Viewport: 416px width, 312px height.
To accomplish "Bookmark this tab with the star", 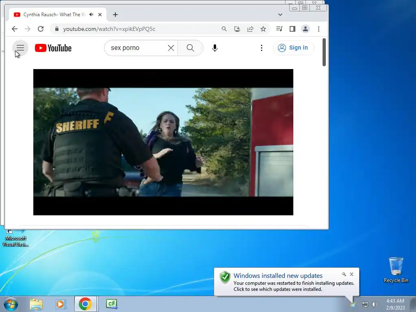I will 263,29.
